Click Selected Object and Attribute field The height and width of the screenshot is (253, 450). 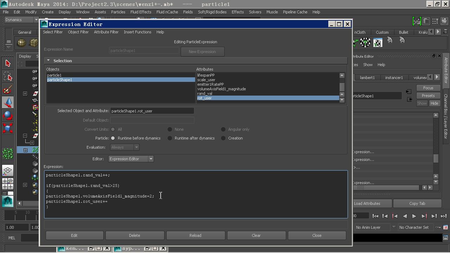[x=152, y=111]
